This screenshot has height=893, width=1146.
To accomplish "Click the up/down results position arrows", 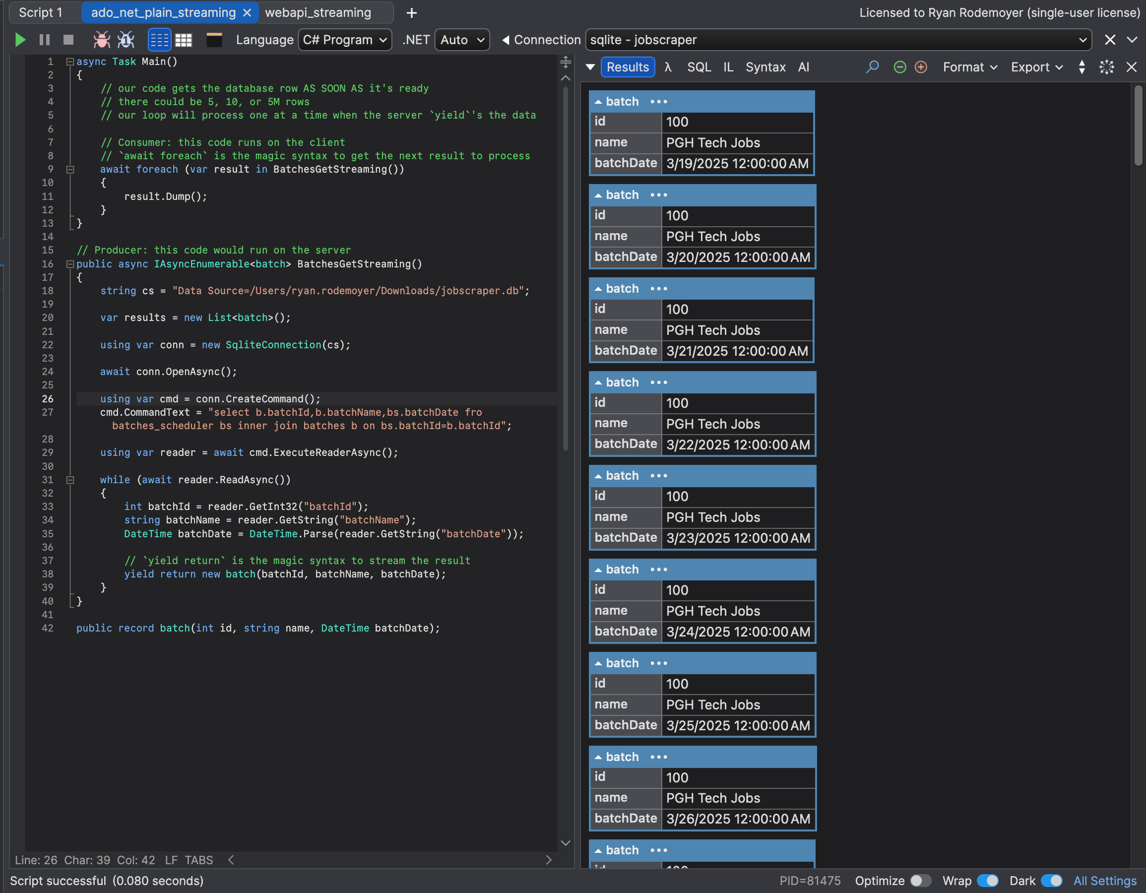I will [1082, 67].
